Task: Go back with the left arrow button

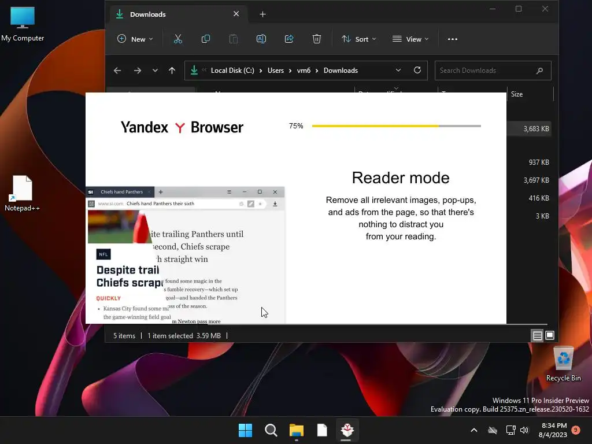Action: coord(117,71)
